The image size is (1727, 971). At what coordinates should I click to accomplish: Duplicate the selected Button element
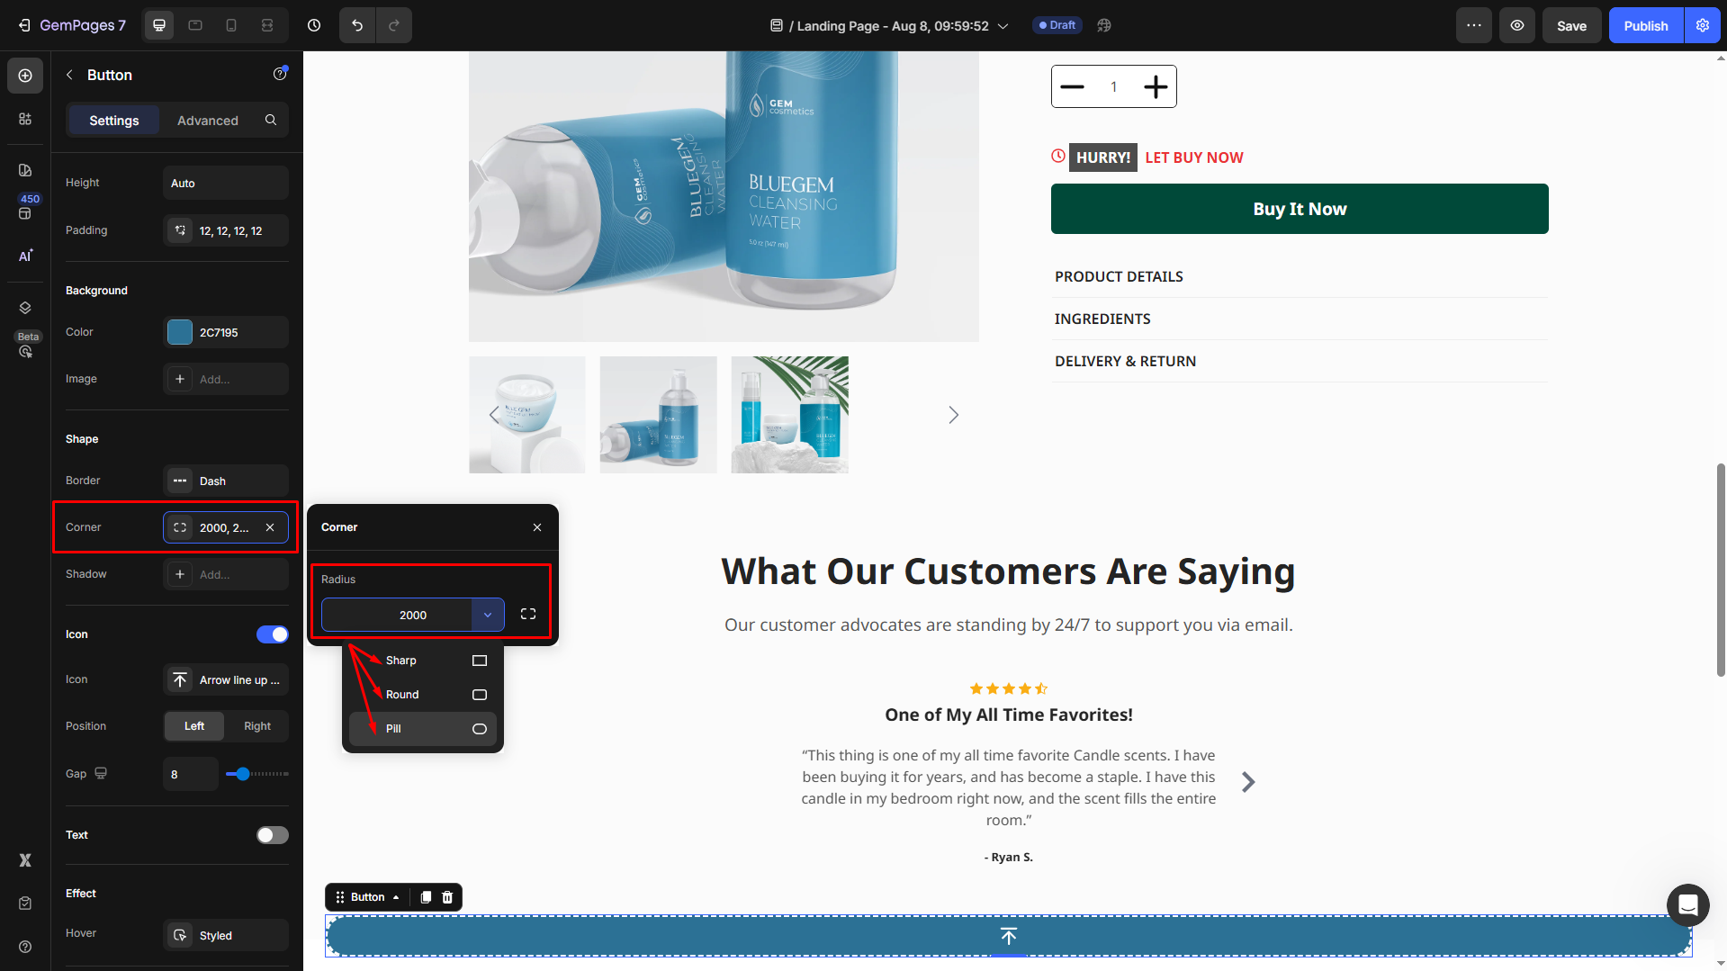[x=426, y=897]
